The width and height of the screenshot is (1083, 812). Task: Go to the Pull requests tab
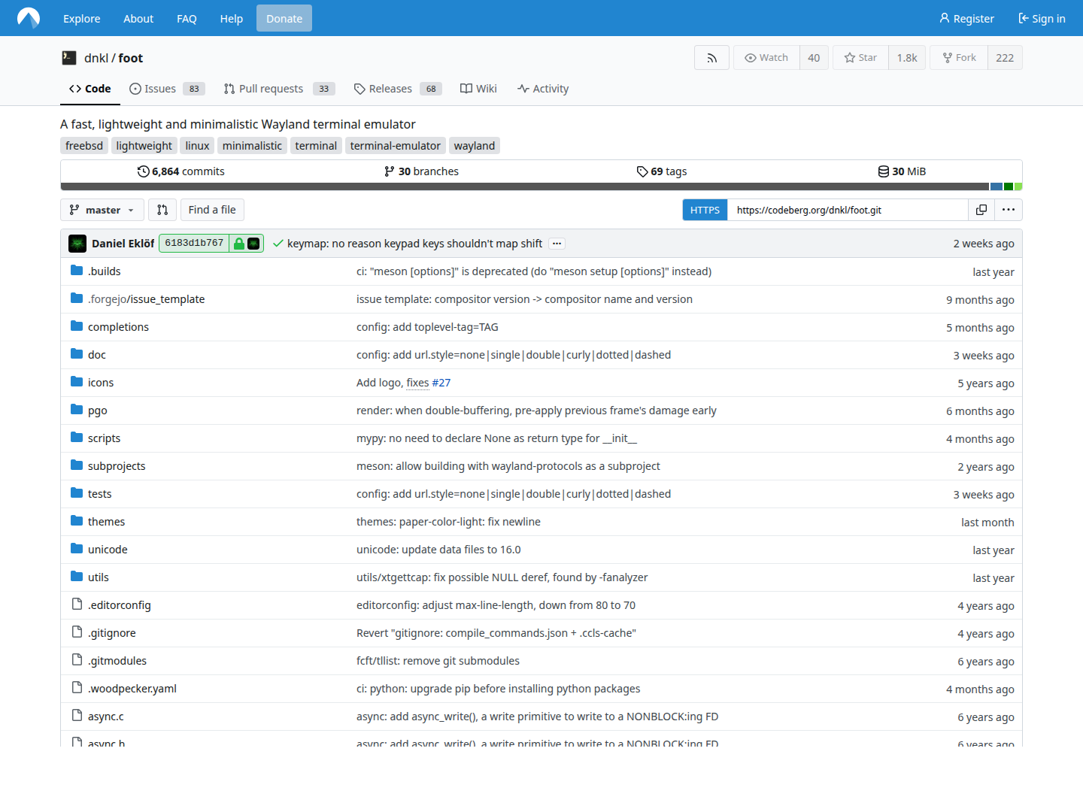tap(279, 89)
